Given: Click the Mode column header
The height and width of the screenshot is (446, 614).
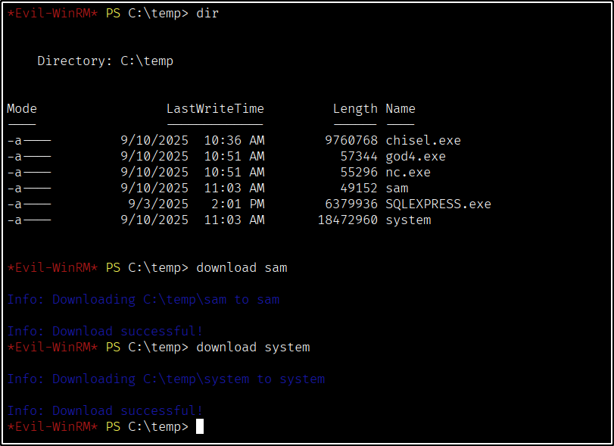Looking at the screenshot, I should point(22,109).
